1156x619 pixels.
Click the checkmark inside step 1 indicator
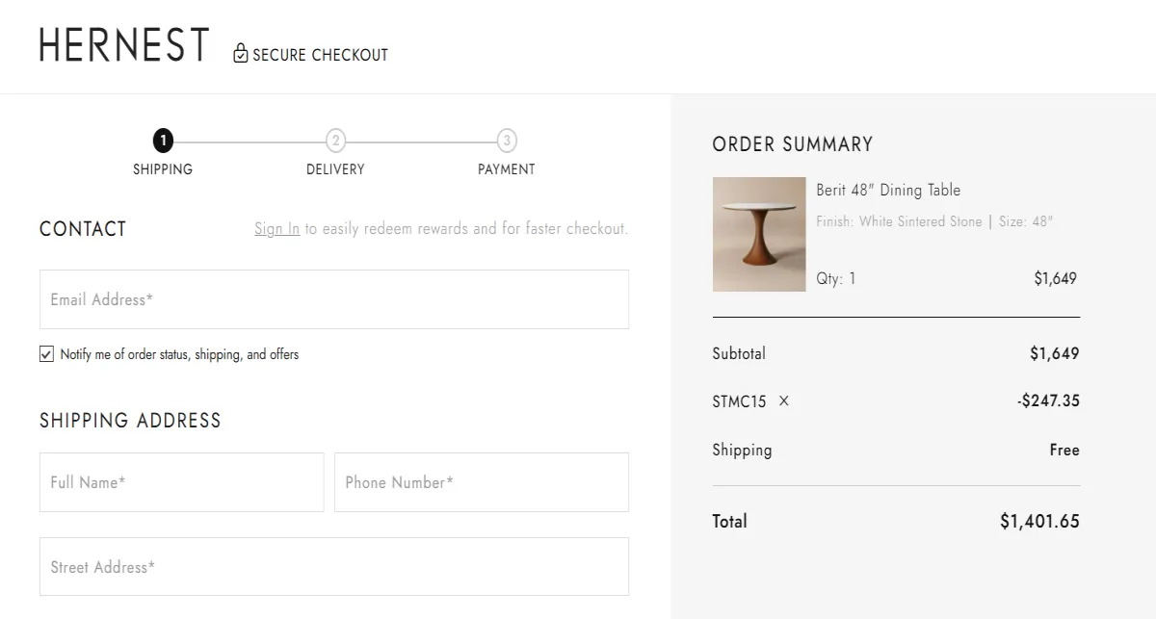[x=163, y=140]
